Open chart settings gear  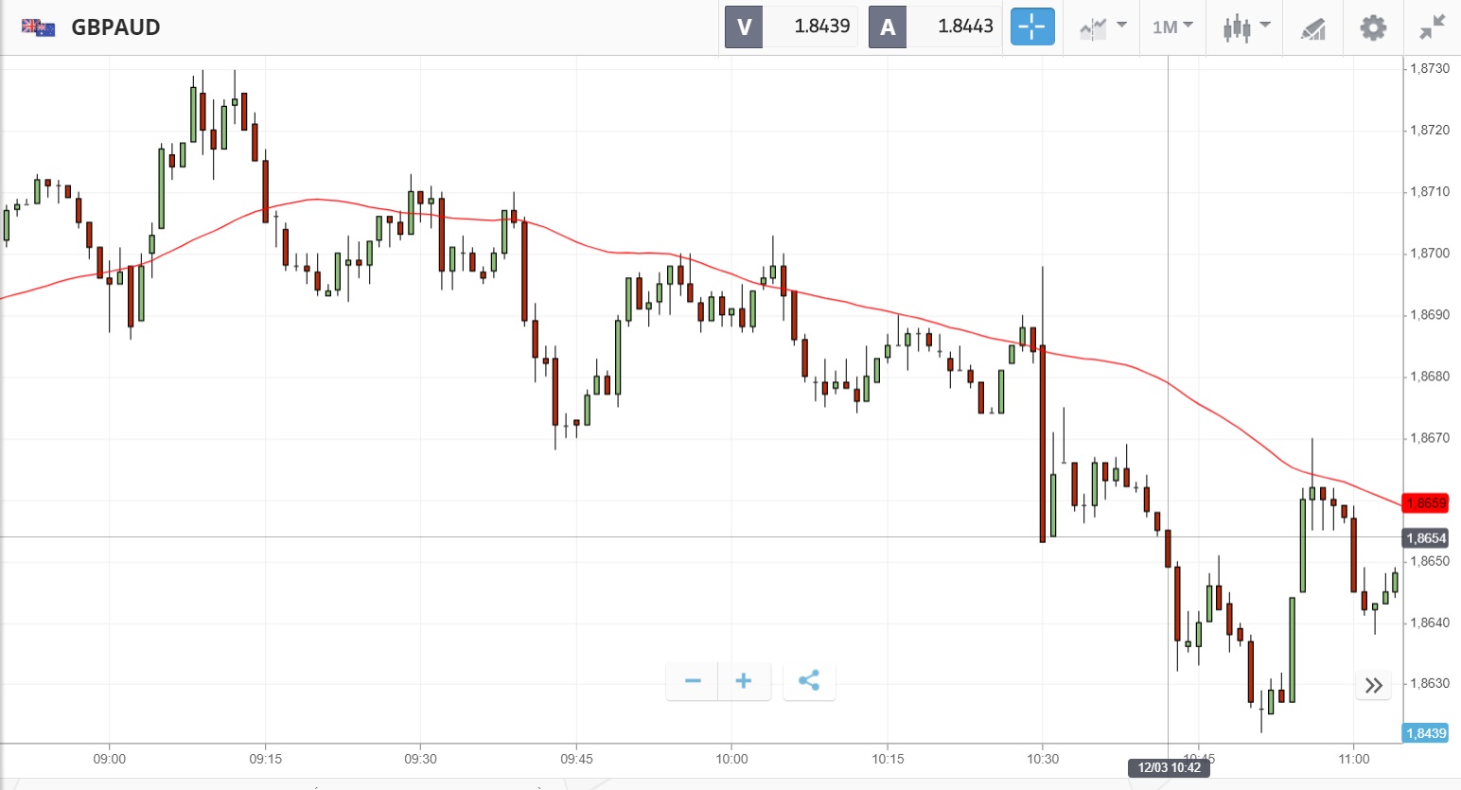[1373, 27]
